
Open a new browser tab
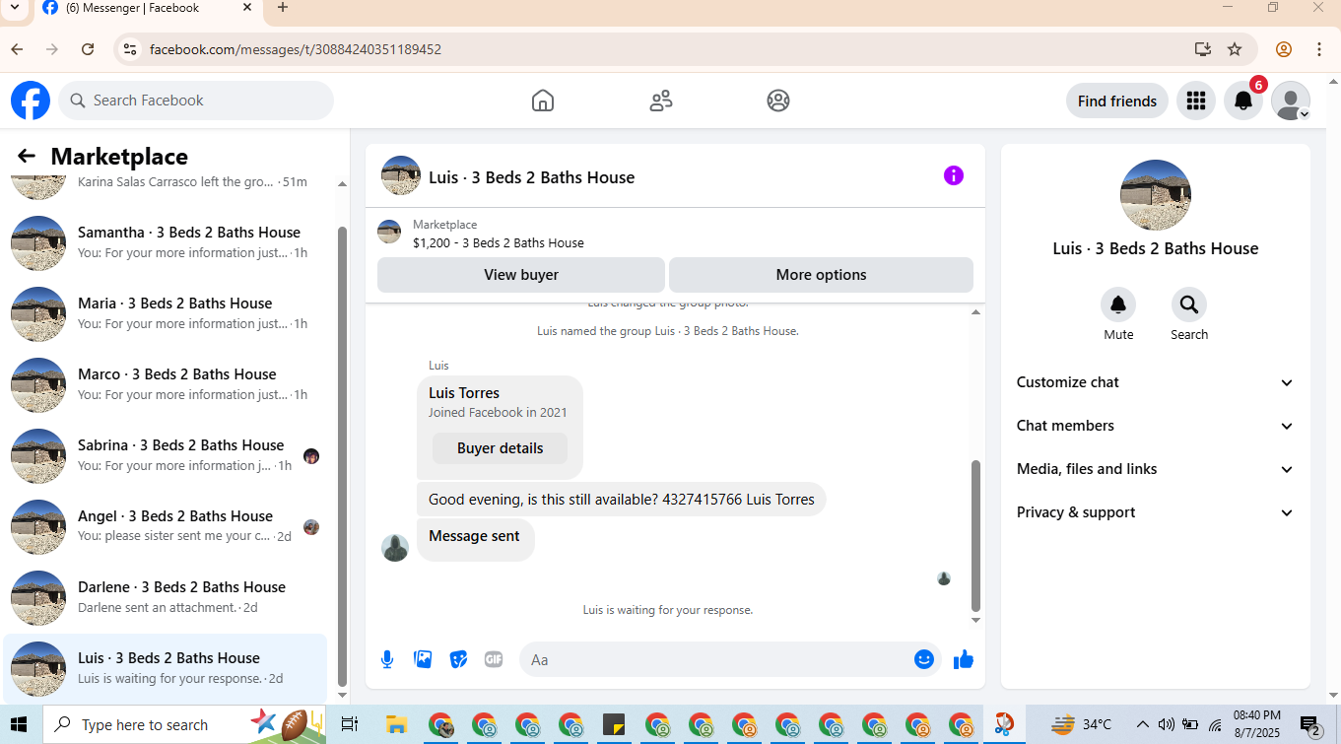coord(283,8)
